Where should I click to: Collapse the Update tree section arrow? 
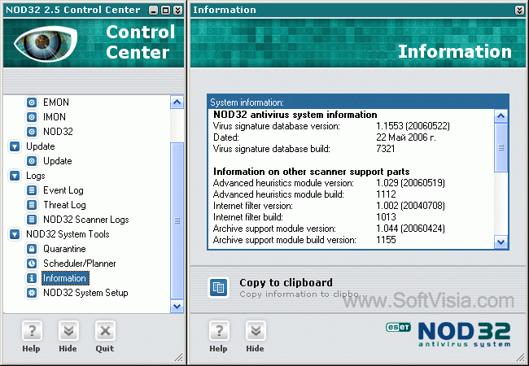click(15, 146)
